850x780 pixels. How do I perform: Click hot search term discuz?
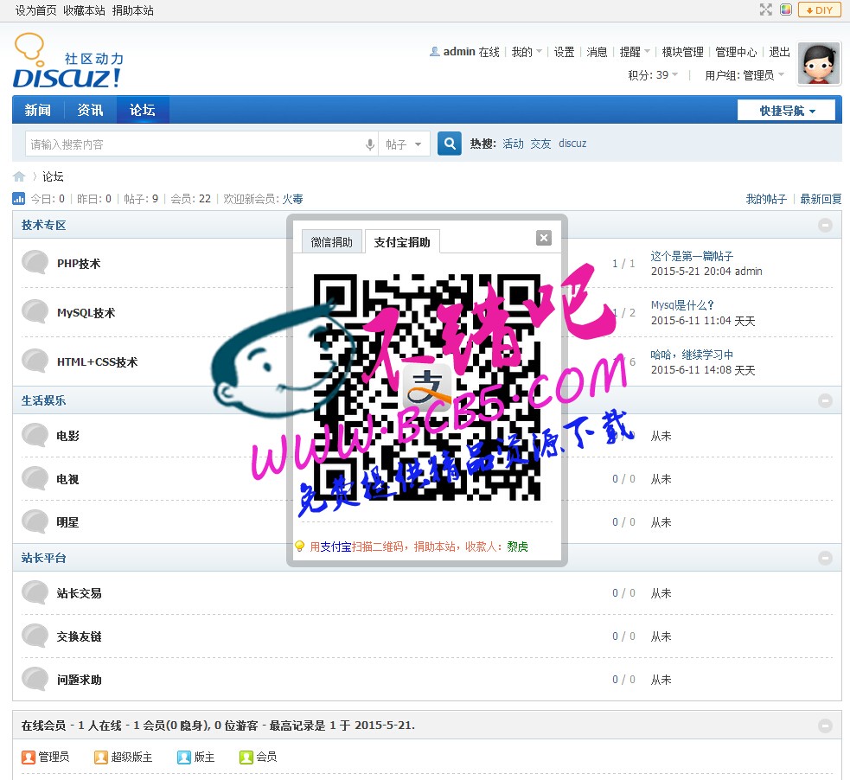click(572, 144)
